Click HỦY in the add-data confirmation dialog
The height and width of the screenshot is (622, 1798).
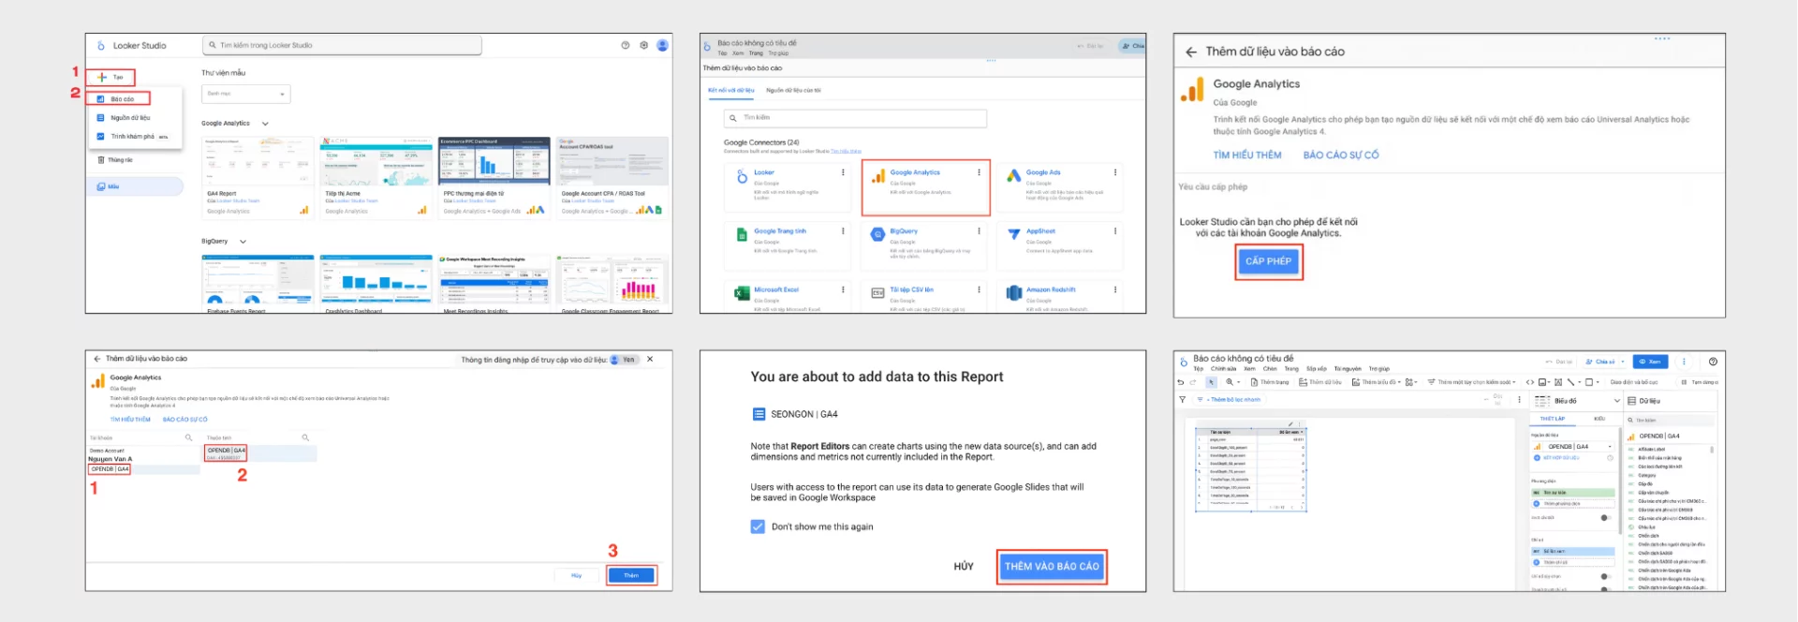[x=964, y=567]
